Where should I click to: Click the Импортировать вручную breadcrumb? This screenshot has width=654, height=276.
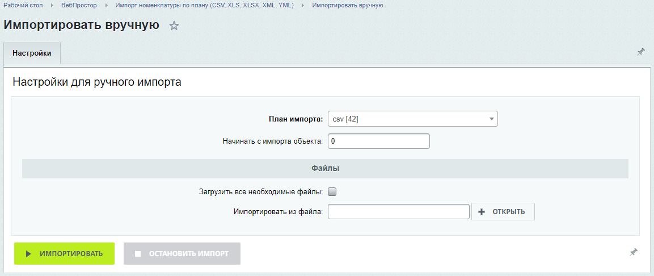pyautogui.click(x=348, y=6)
